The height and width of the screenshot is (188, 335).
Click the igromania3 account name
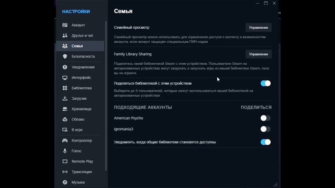[x=124, y=129]
